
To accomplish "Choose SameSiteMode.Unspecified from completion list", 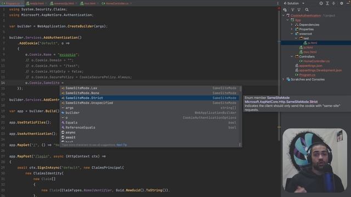I will [x=149, y=103].
